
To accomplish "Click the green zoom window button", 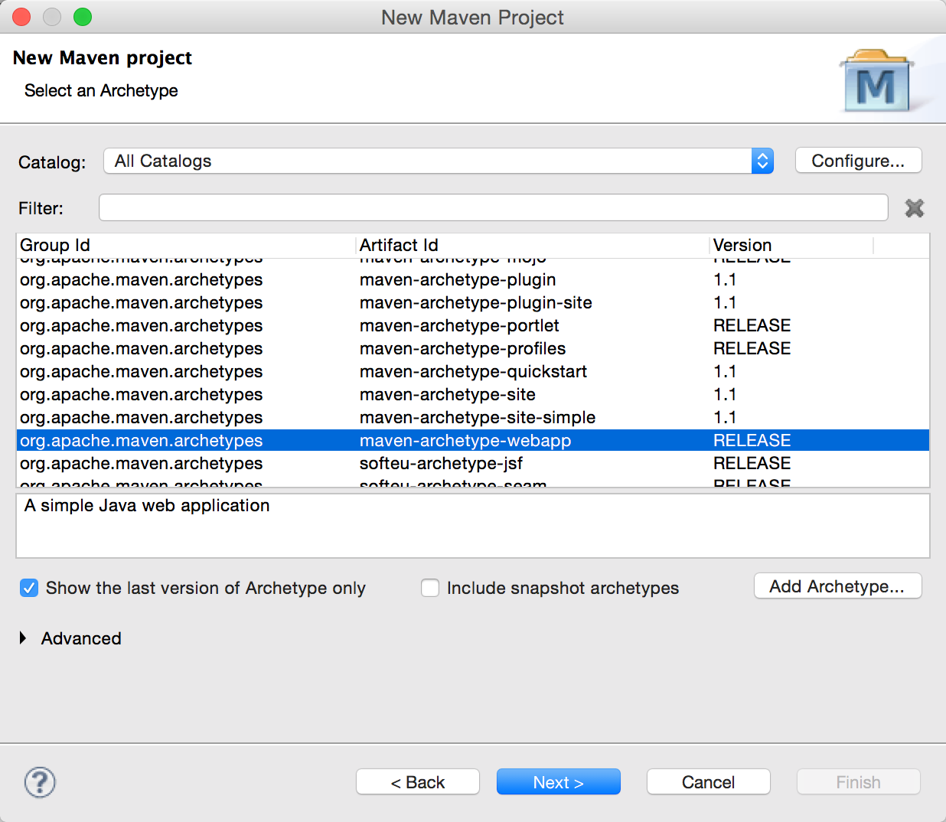I will pos(83,17).
